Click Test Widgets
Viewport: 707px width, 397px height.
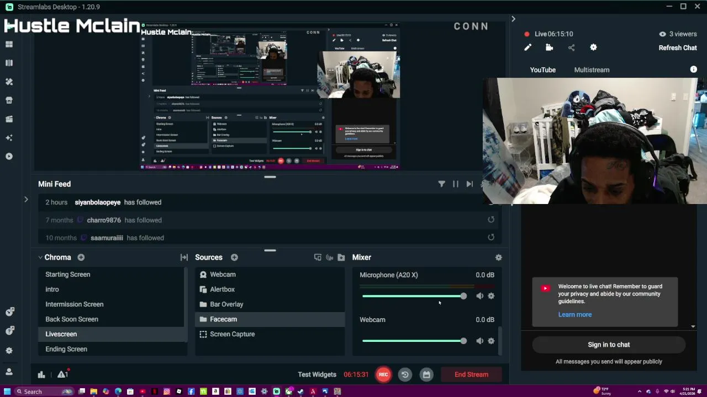pos(317,374)
